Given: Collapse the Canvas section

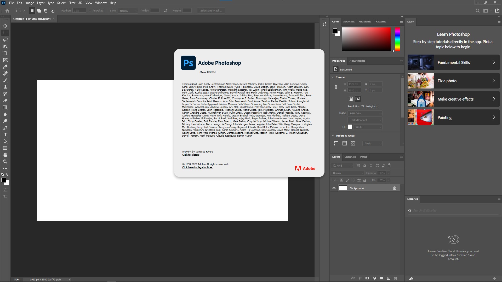Looking at the screenshot, I should click(333, 77).
